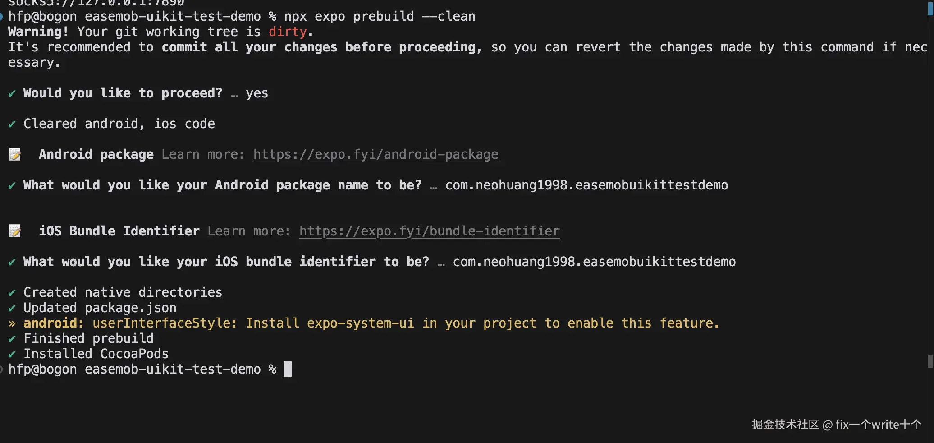
Task: Click the checkmark before the iOS bundle identifier question
Action: click(12, 262)
